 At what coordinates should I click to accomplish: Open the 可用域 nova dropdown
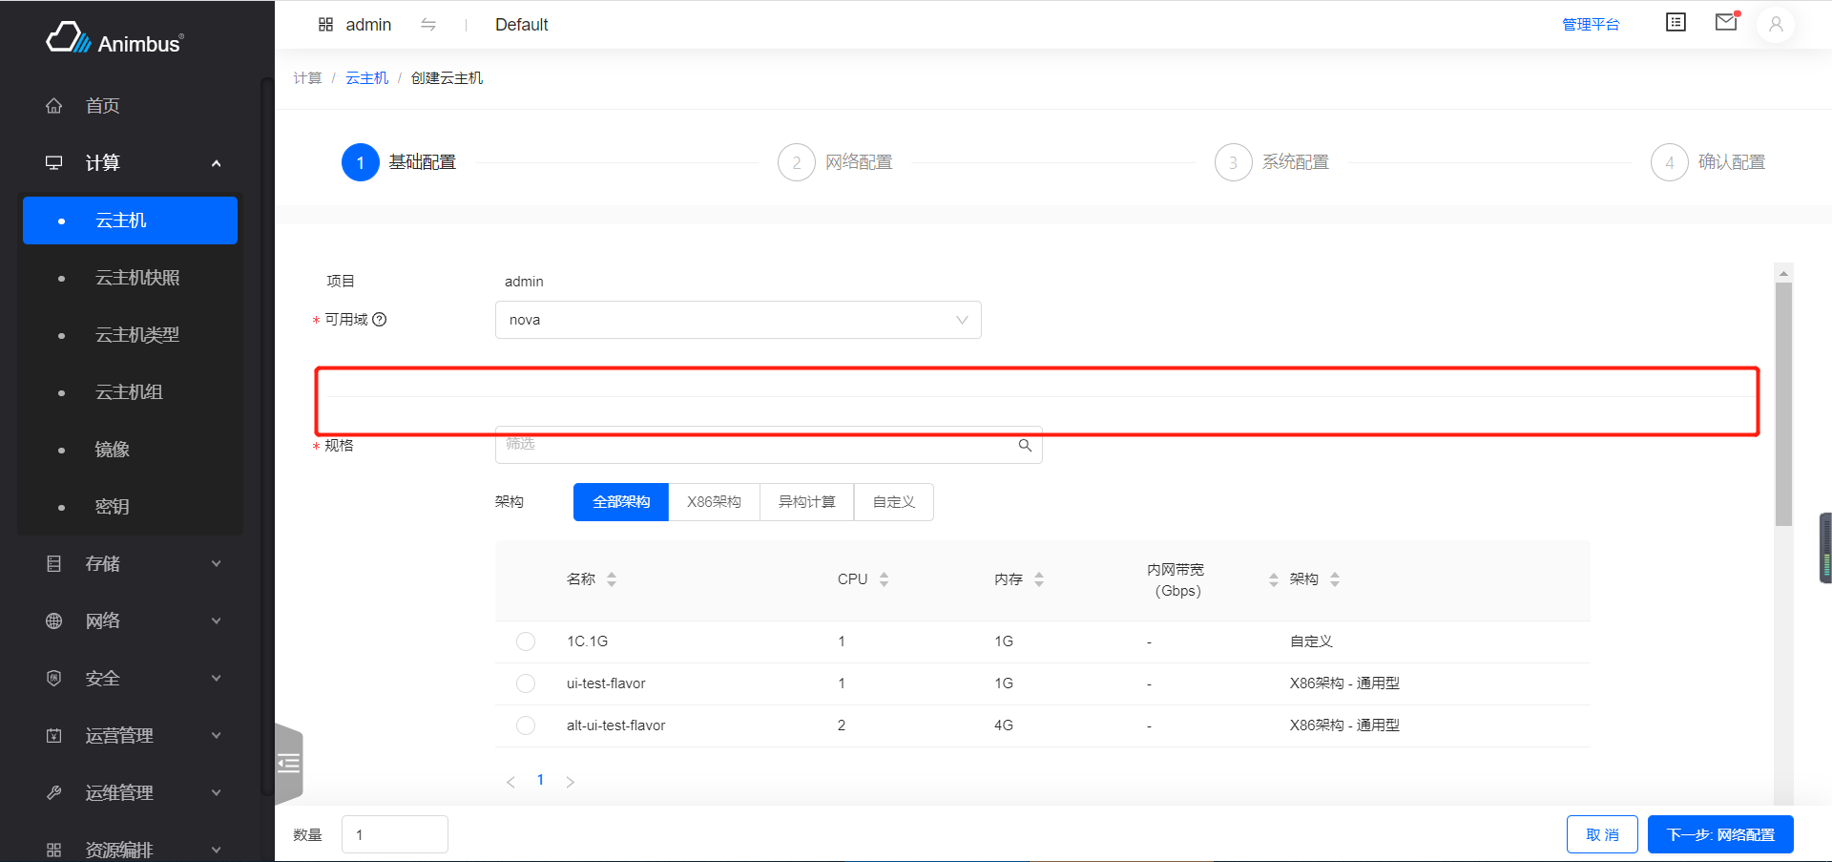click(x=738, y=320)
